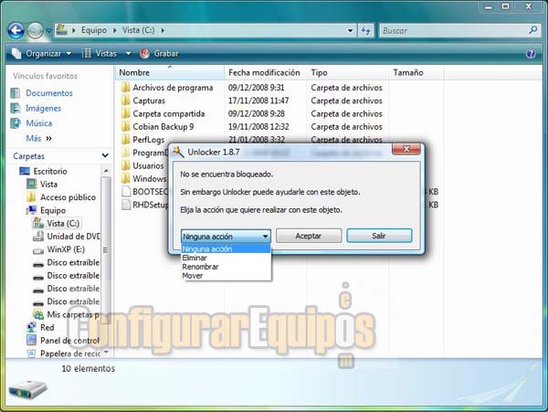Click the Vista (C:) breadcrumb segment
The image size is (548, 412).
coord(138,30)
